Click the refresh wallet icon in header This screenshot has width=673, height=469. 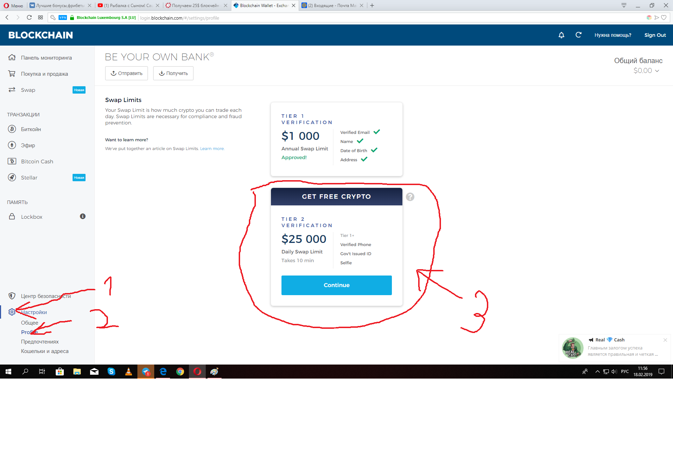coord(578,35)
